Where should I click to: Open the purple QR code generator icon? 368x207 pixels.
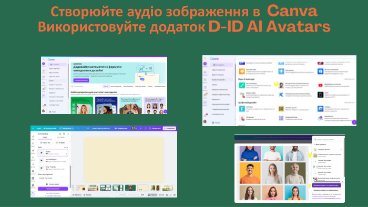coord(281,118)
